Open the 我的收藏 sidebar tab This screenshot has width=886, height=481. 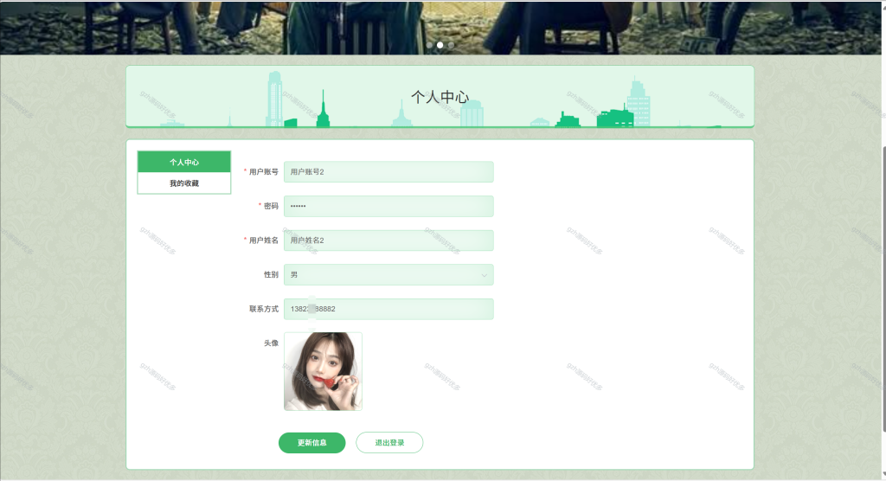[184, 183]
